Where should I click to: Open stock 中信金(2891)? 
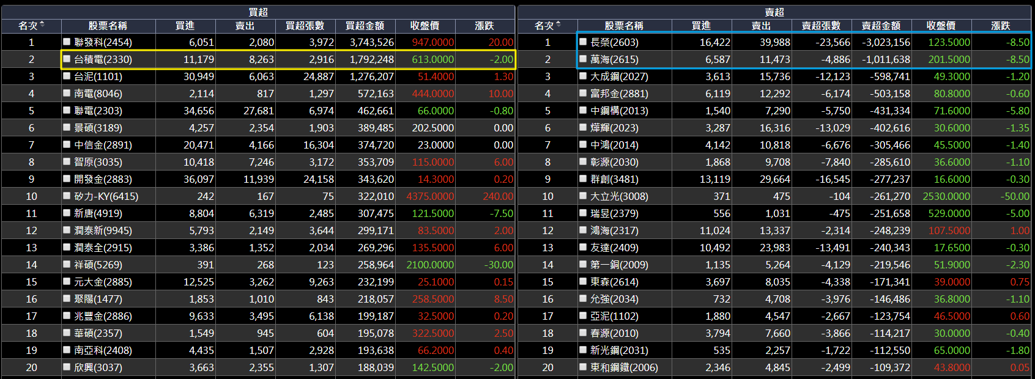(103, 145)
